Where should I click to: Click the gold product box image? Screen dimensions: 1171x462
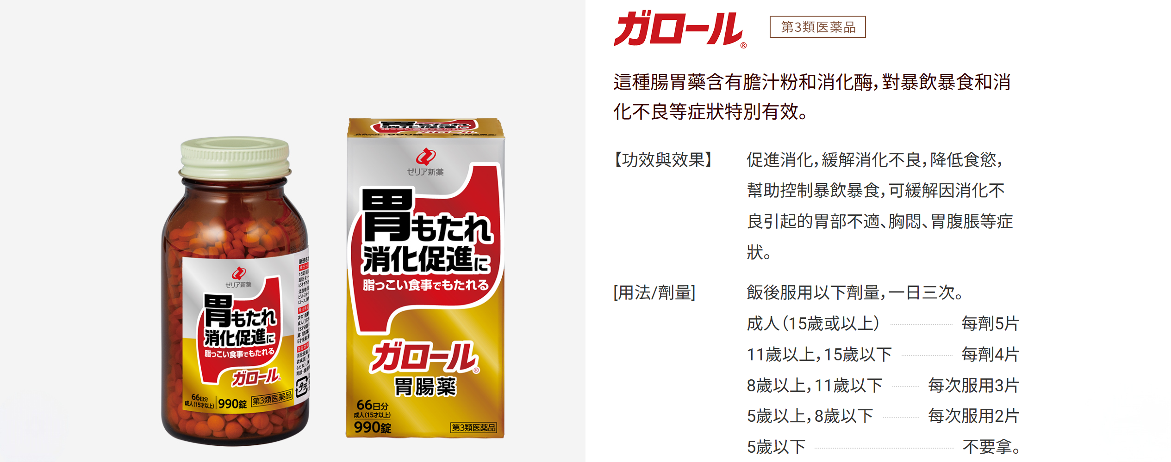coord(425,278)
